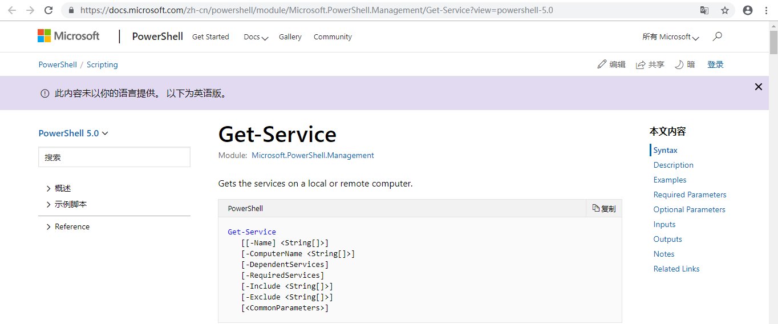This screenshot has width=778, height=324.
Task: Jump to Outputs section link
Action: coord(668,239)
